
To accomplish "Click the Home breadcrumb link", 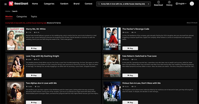I will pyautogui.click(x=7, y=11).
